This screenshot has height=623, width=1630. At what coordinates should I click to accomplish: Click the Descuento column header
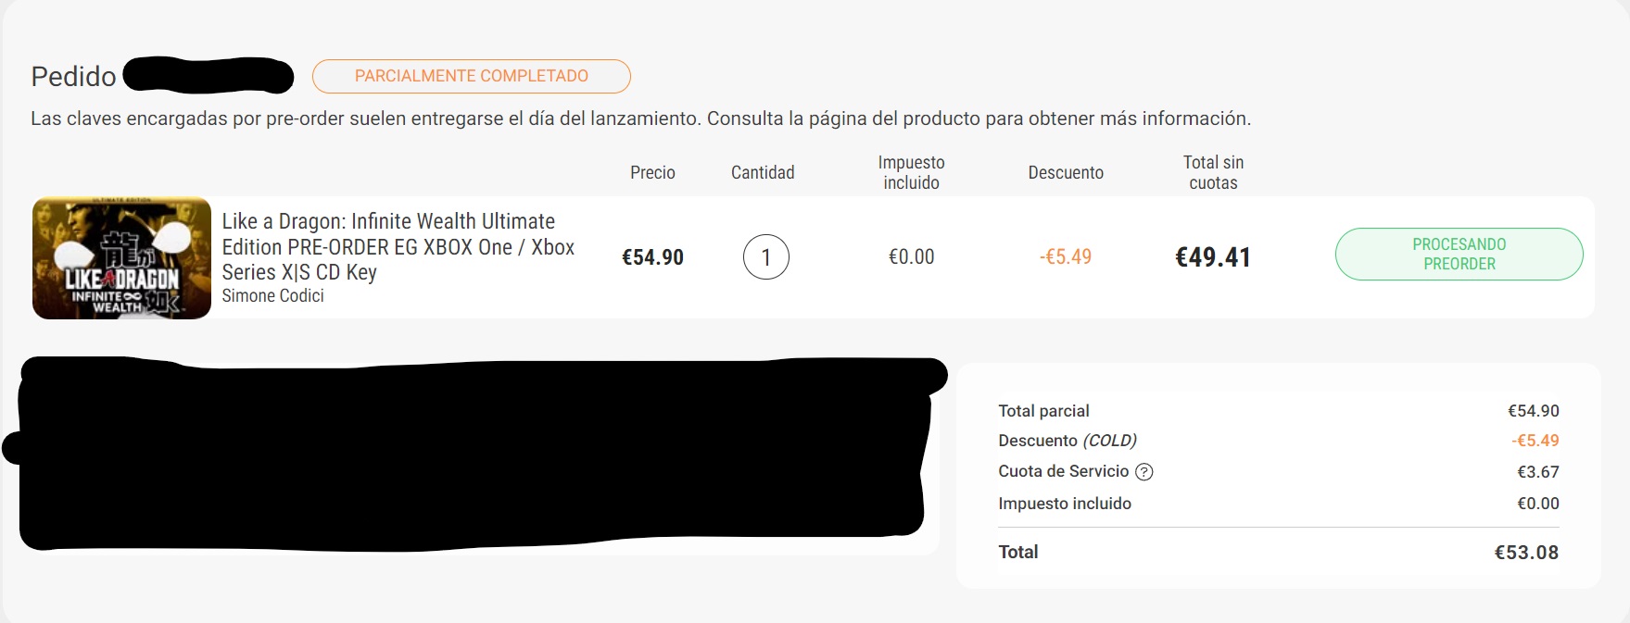(x=1066, y=172)
